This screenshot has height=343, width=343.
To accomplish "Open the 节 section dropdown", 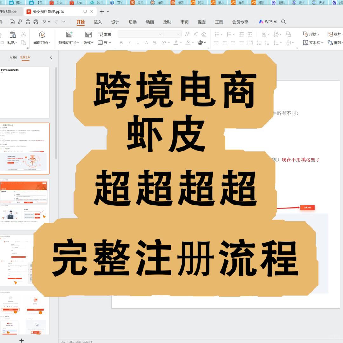I will (x=110, y=43).
